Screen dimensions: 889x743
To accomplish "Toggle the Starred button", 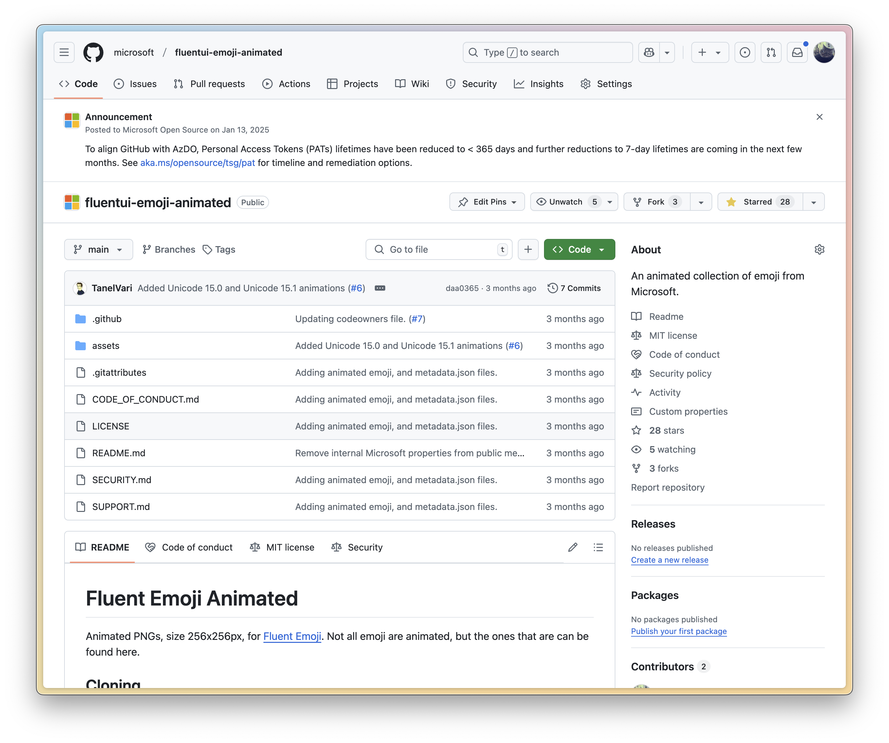I will (x=760, y=202).
